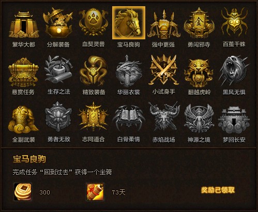Click the 奖励已领取 reward claimed label
Viewport: 258px width, 212px height.
point(218,190)
